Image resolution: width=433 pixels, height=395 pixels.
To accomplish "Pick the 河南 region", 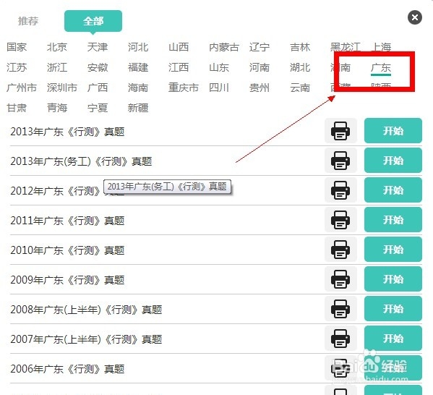I will click(x=260, y=67).
